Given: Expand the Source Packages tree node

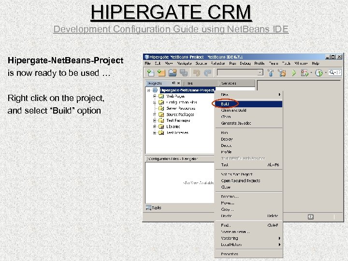Looking at the screenshot, I should [x=155, y=115].
